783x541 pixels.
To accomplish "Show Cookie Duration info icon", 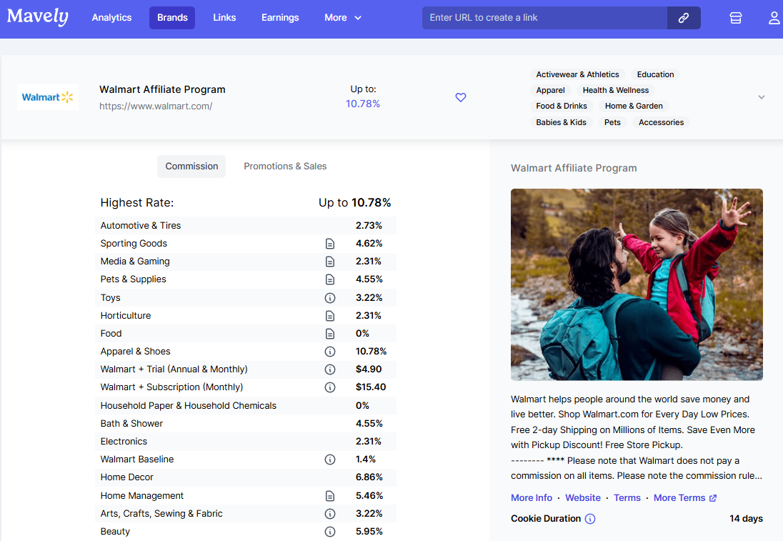I will [589, 519].
